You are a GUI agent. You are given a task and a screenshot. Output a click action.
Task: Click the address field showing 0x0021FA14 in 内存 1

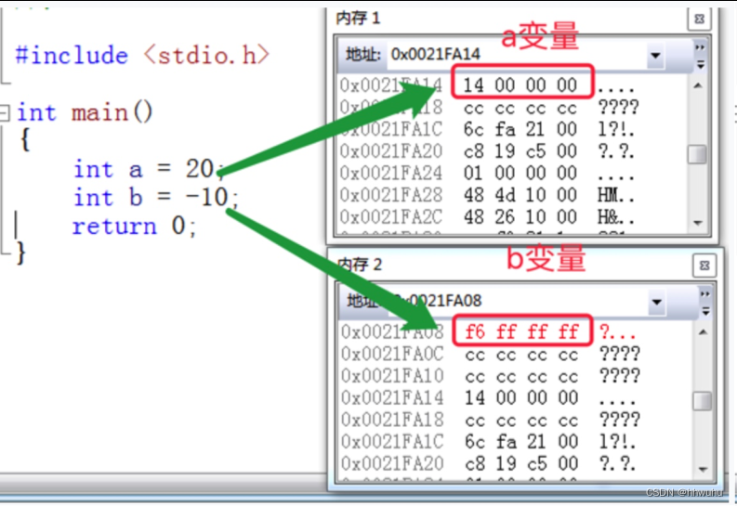(517, 55)
